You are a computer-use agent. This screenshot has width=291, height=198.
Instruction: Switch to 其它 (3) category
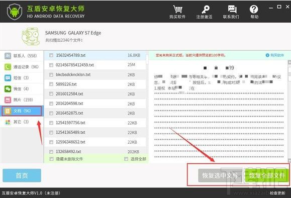tap(22, 122)
